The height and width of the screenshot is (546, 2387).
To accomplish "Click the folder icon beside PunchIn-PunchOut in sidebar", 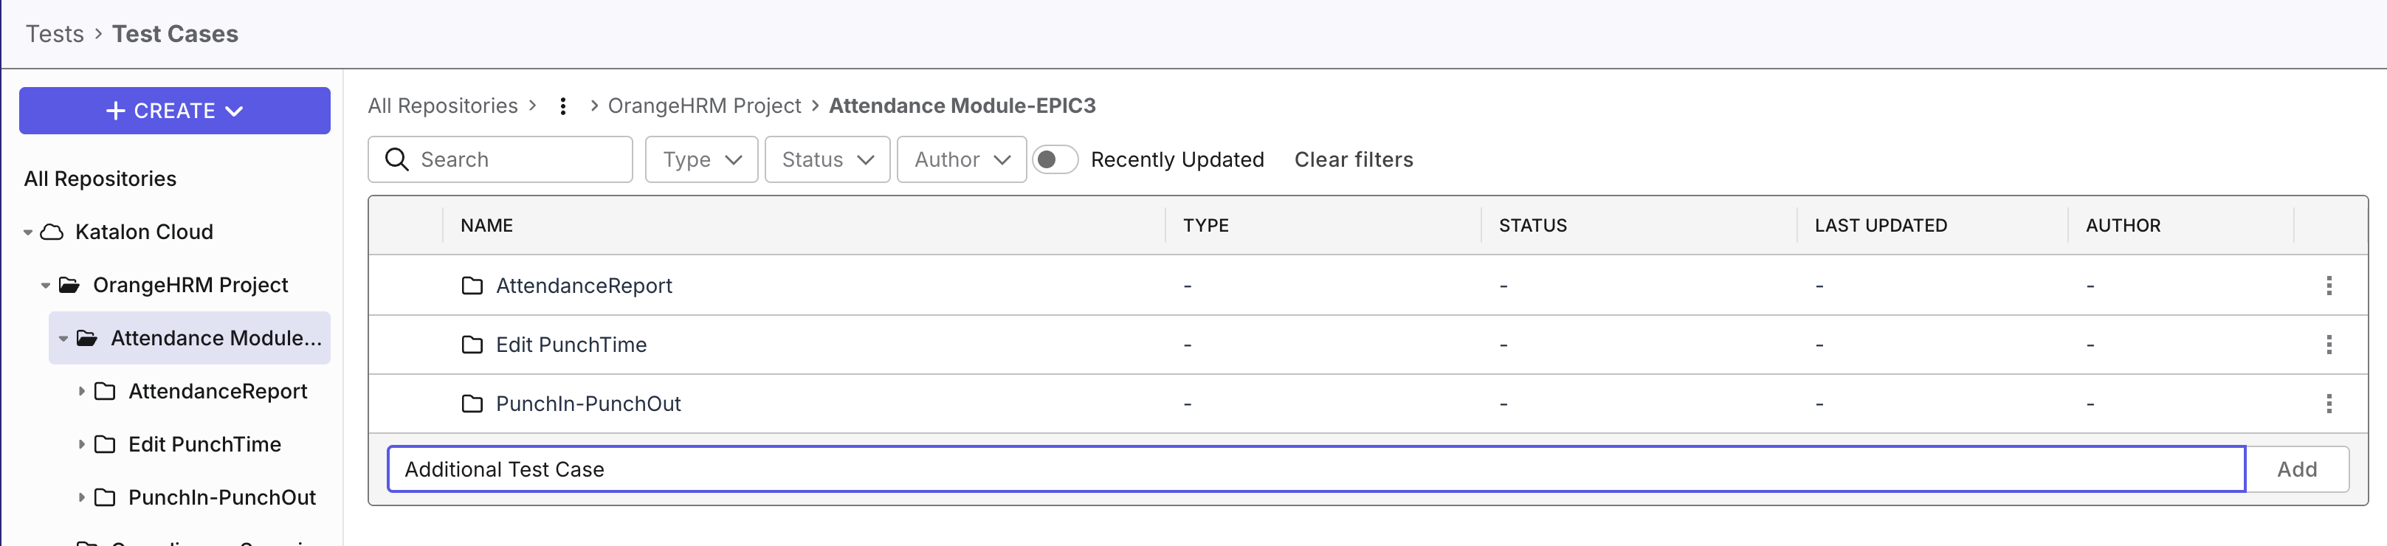I will click(x=104, y=498).
